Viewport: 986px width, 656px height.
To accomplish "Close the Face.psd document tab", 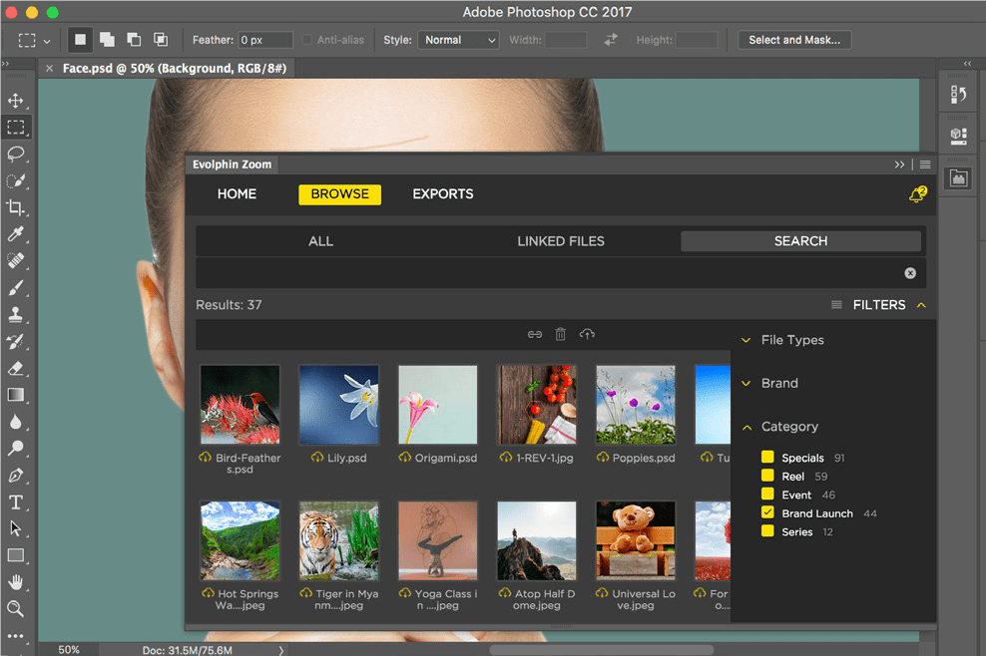I will tap(49, 68).
